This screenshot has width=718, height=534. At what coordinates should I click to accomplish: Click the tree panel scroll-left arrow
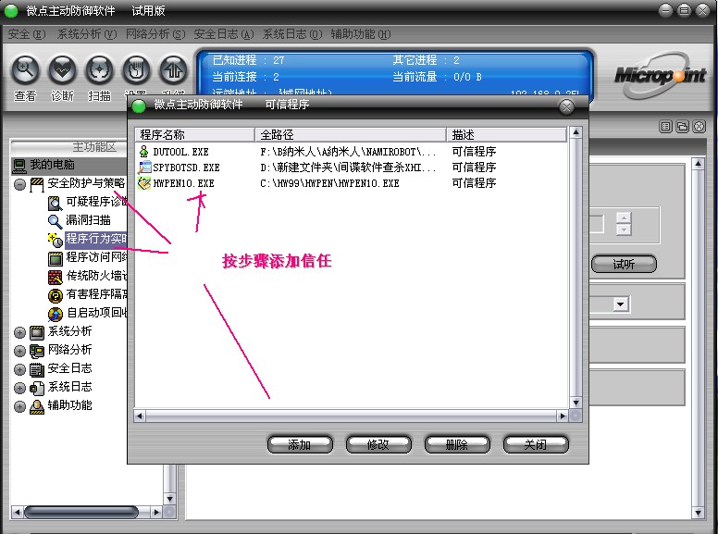coord(17,512)
